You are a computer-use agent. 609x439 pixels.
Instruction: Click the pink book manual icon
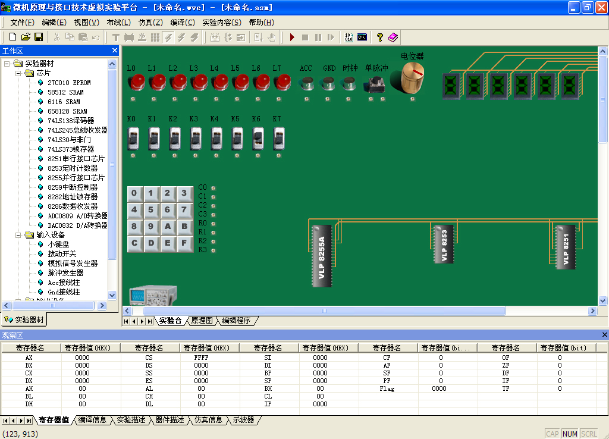[393, 37]
